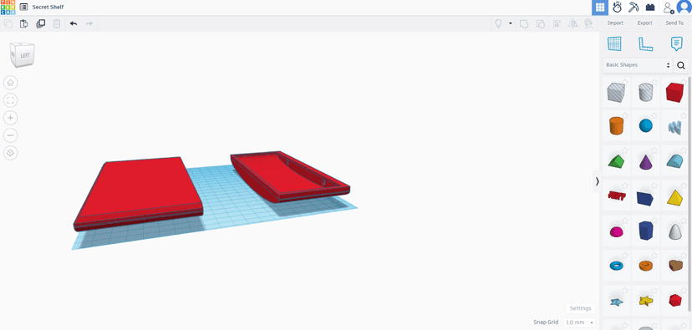Select the Paste icon in toolbar
This screenshot has width=692, height=330.
coord(24,24)
